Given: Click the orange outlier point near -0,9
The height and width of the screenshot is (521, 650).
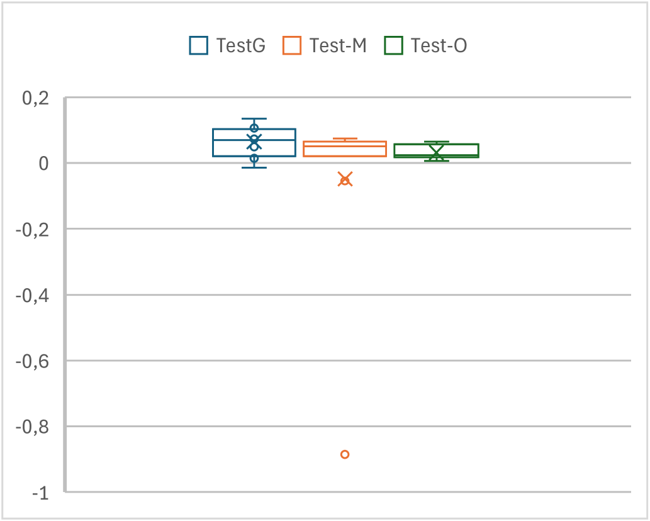Looking at the screenshot, I should 345,454.
